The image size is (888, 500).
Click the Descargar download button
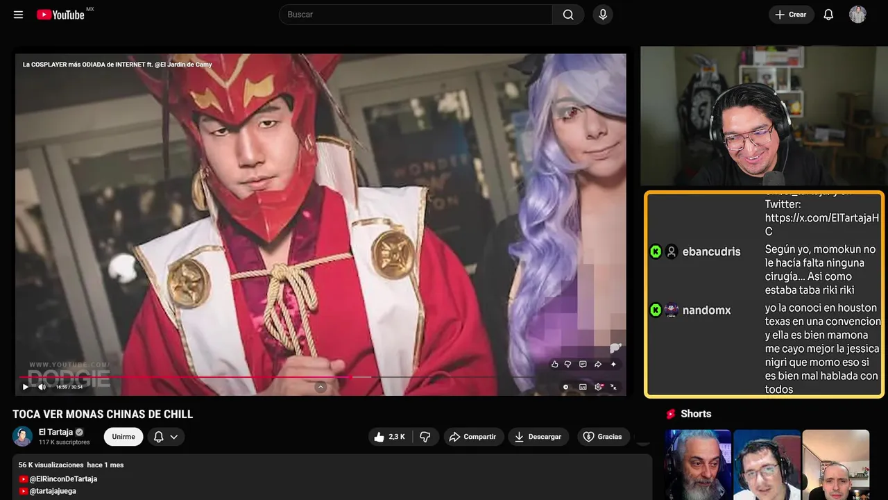coord(538,437)
